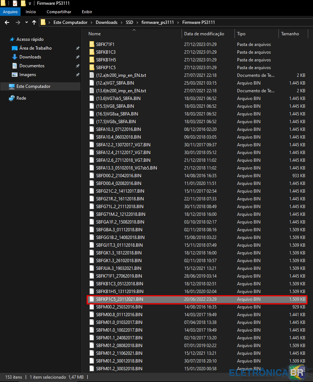Viewport: 313px width, 382px height.
Task: Open the recent locations dropdown arrow
Action: pyautogui.click(x=26, y=22)
